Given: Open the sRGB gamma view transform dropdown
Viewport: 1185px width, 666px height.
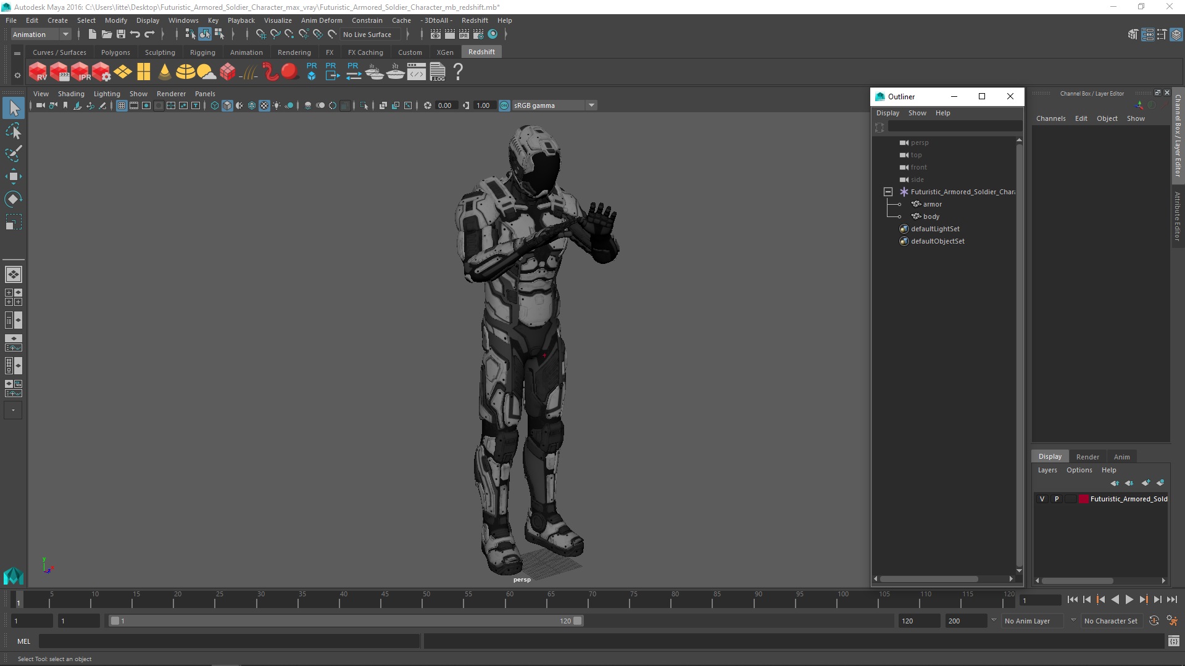Looking at the screenshot, I should click(x=554, y=105).
